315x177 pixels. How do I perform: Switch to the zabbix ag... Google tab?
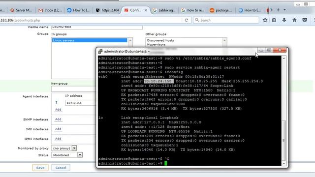click(x=164, y=10)
